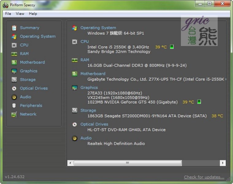Click the CPU chip icon in summary pane

pyautogui.click(x=74, y=42)
